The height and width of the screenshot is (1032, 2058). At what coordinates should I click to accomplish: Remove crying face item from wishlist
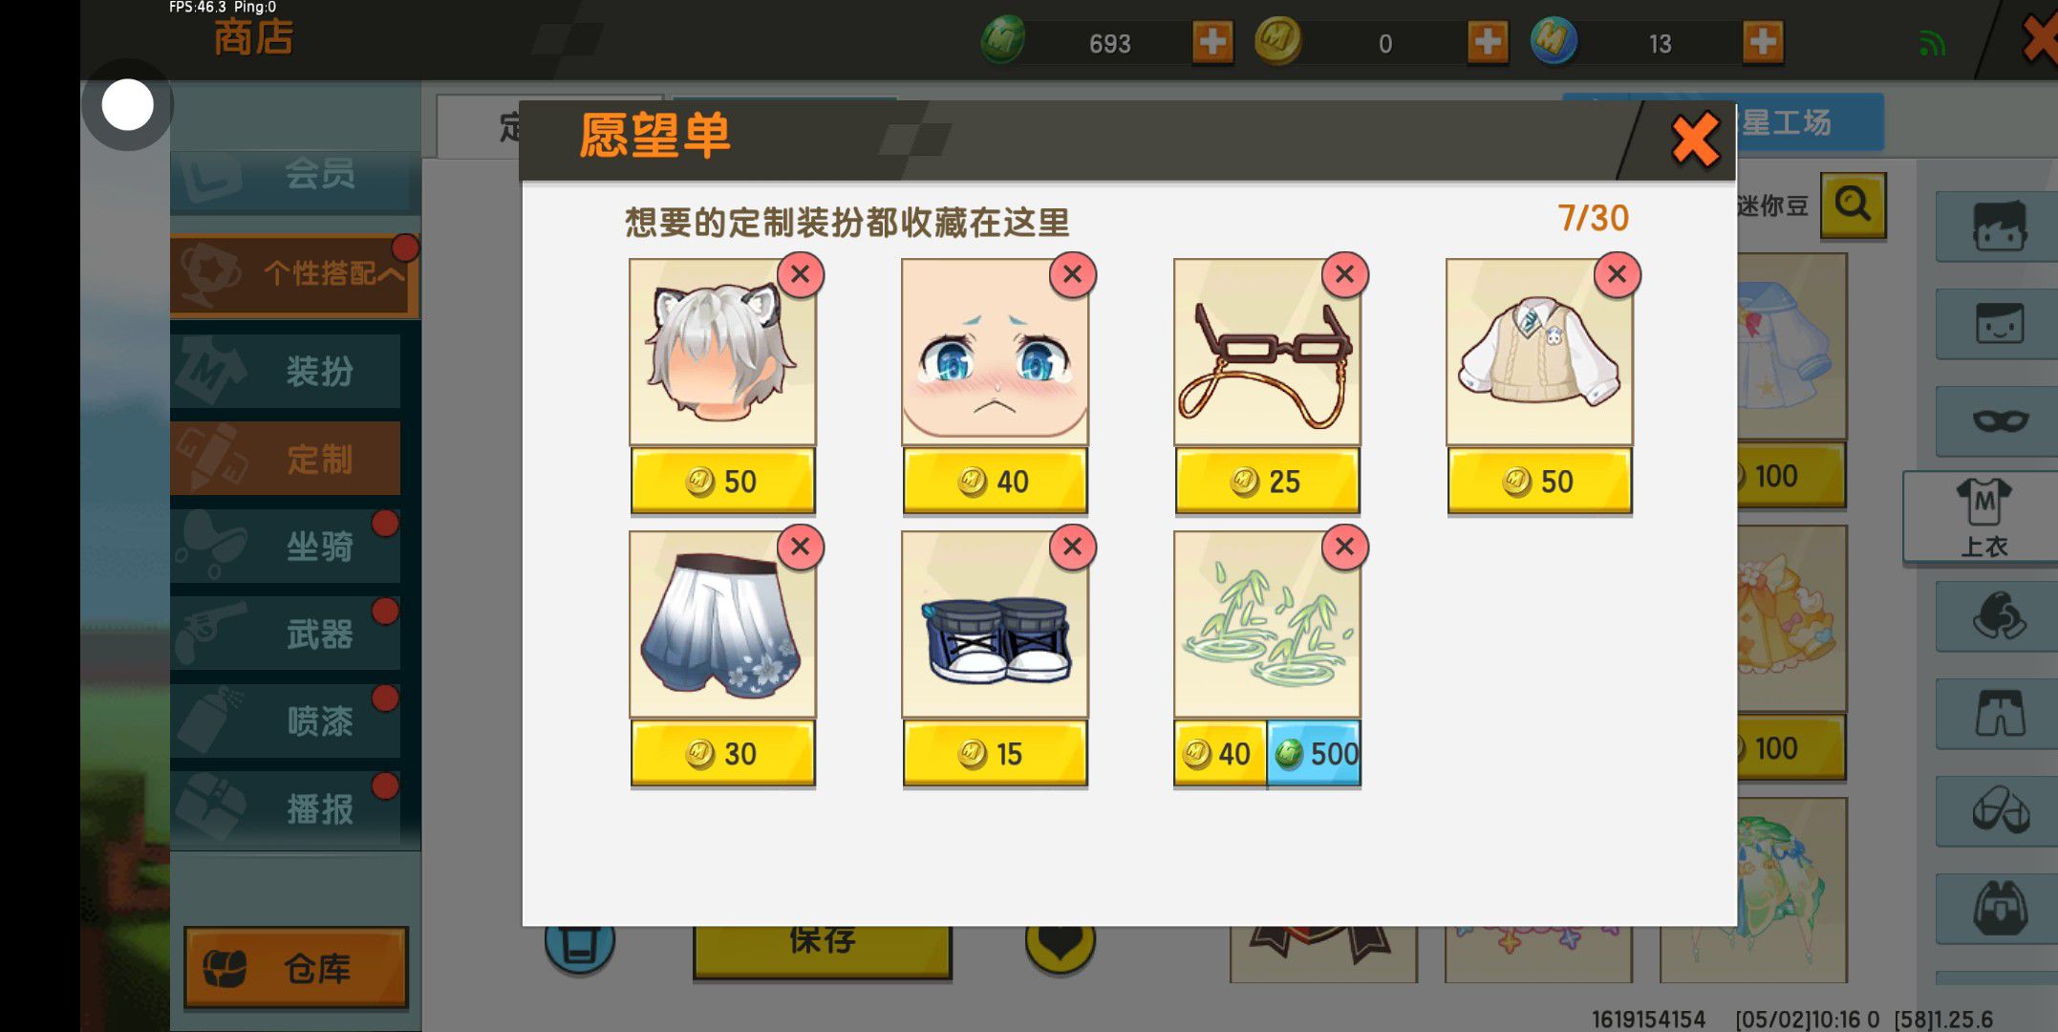click(1072, 275)
